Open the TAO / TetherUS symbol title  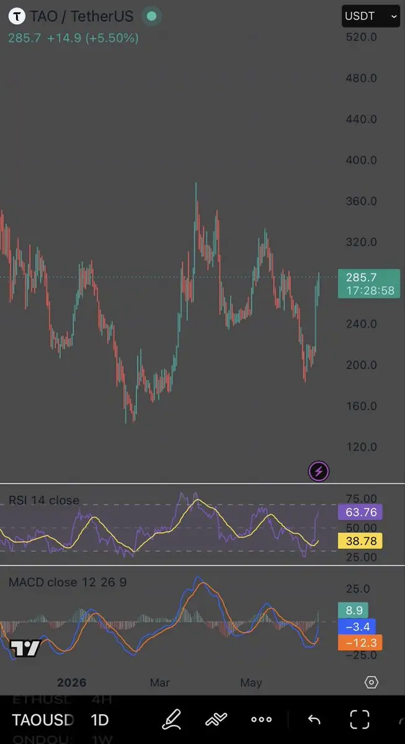[82, 16]
